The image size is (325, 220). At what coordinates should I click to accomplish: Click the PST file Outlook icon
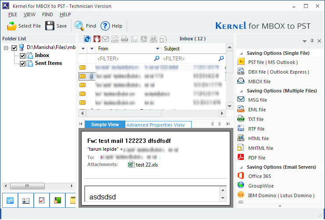[x=241, y=62]
